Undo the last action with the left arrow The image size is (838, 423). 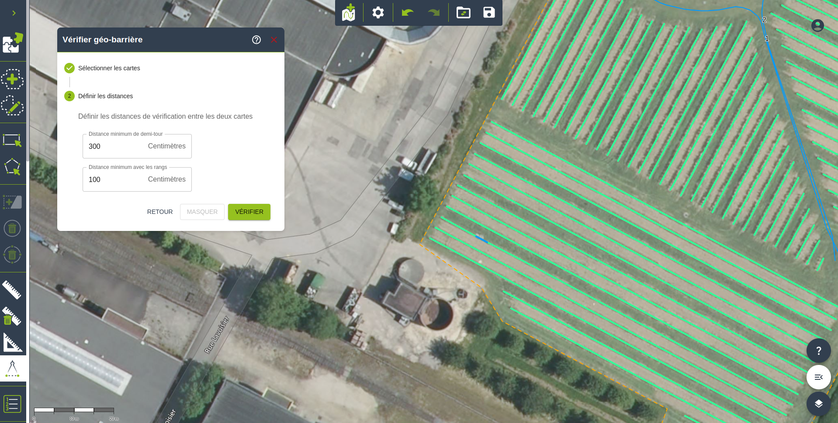407,13
